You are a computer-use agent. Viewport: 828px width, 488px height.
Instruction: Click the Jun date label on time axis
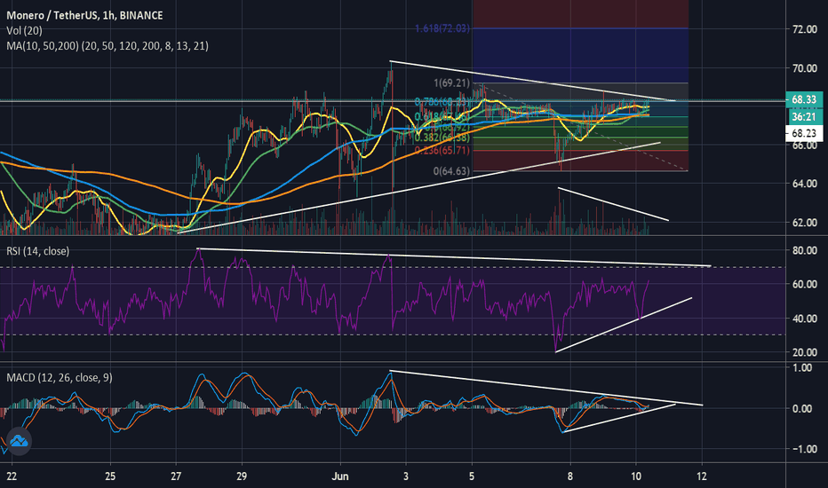340,476
